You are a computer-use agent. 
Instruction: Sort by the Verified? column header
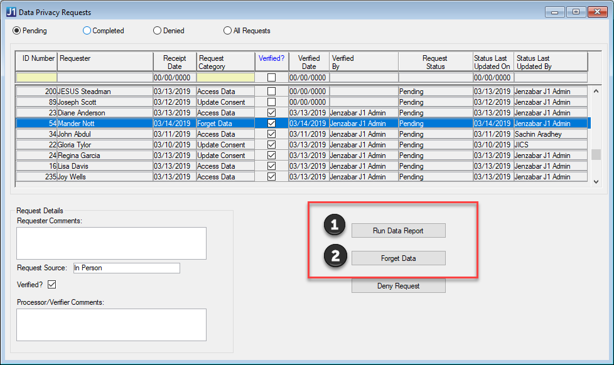point(271,58)
